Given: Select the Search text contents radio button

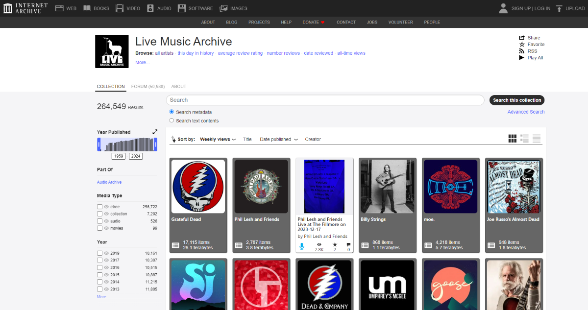Looking at the screenshot, I should click(171, 120).
